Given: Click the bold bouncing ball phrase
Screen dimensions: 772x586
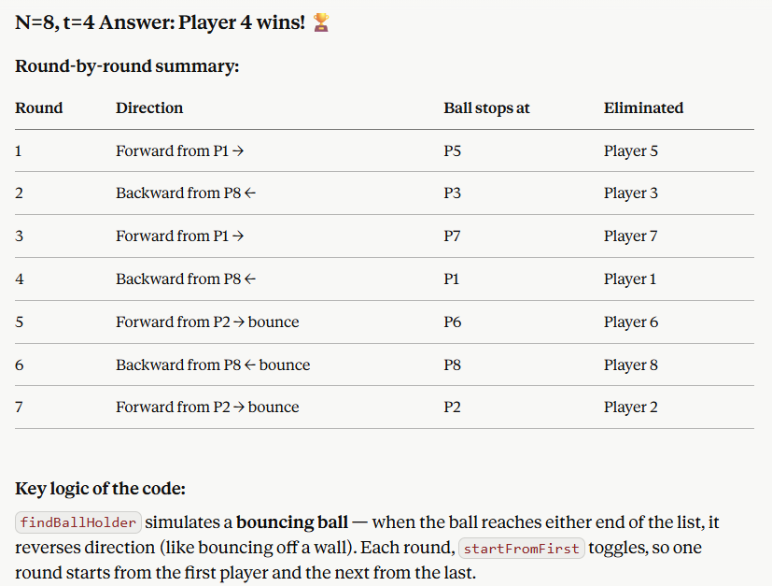Looking at the screenshot, I should click(292, 522).
